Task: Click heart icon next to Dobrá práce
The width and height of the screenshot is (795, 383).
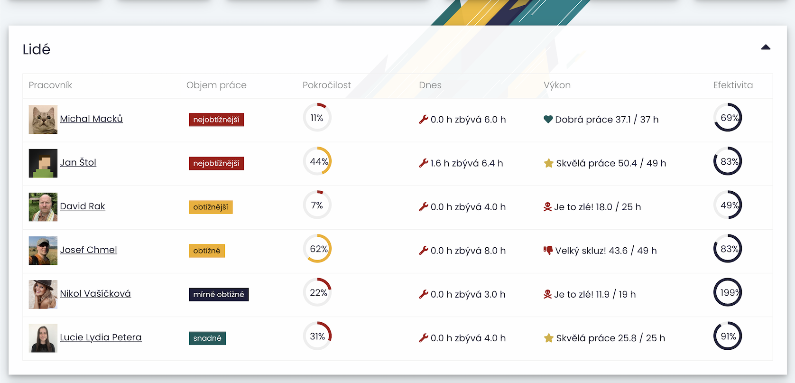Action: click(x=548, y=120)
